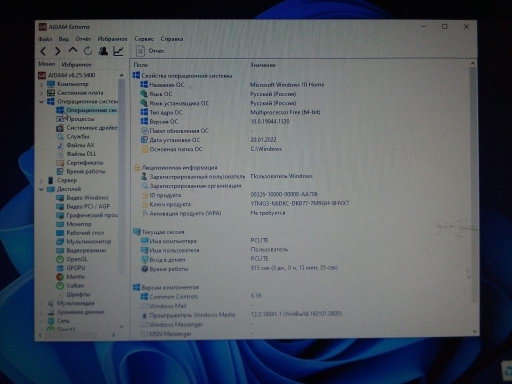Open the Справка menu

coord(172,39)
